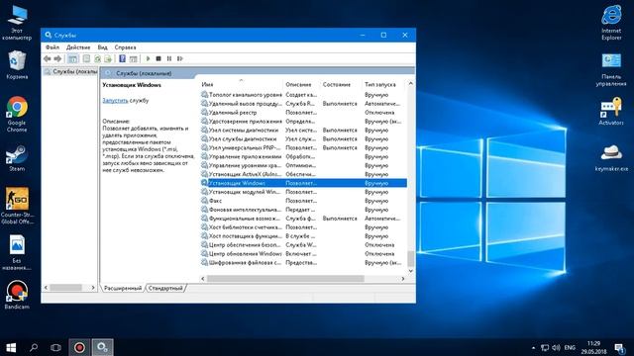
Task: Select Узел службы диагностики service
Action: pos(303,138)
